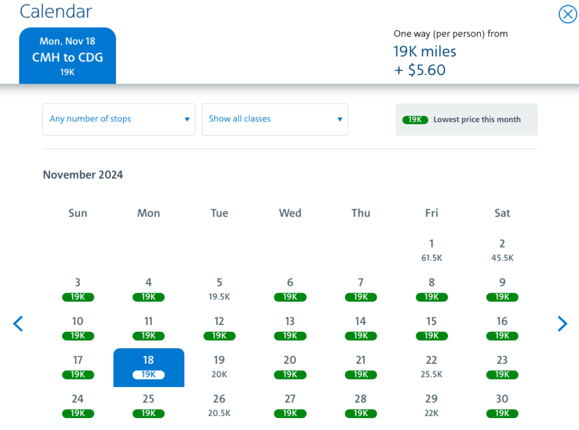This screenshot has width=579, height=430.
Task: Click the 19K badge under November 10
Action: pos(77,336)
